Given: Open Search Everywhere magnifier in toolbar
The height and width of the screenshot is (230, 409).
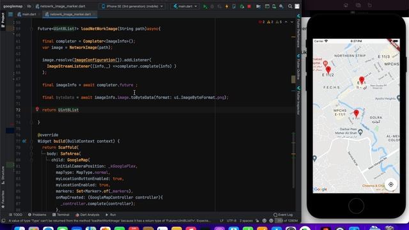Looking at the screenshot, I should pyautogui.click(x=290, y=6).
